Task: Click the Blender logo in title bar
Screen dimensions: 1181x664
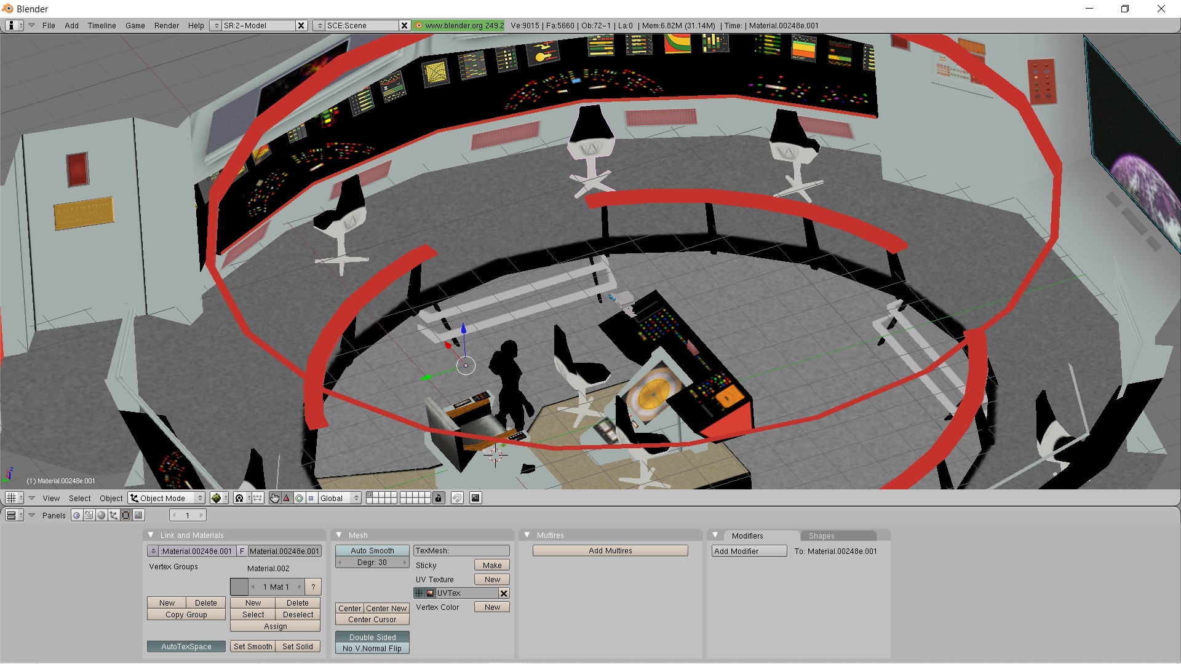Action: click(x=7, y=9)
